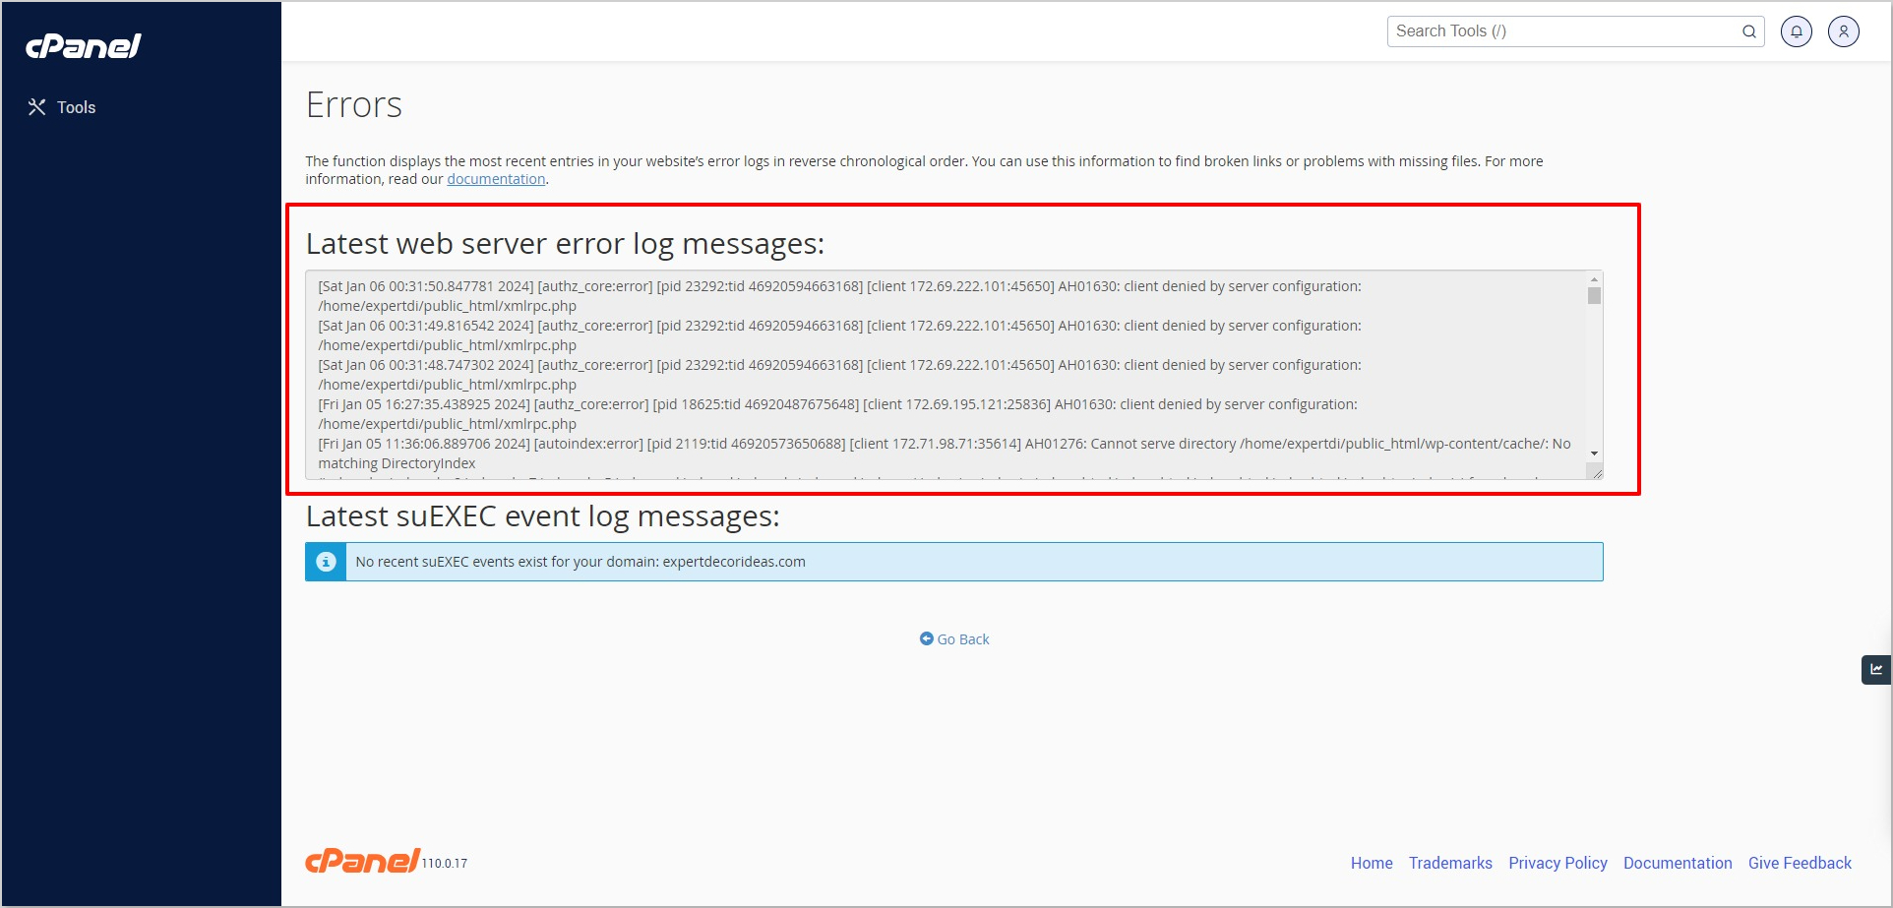Open the statistics chart icon on the right edge
The width and height of the screenshot is (1893, 908).
1876,670
